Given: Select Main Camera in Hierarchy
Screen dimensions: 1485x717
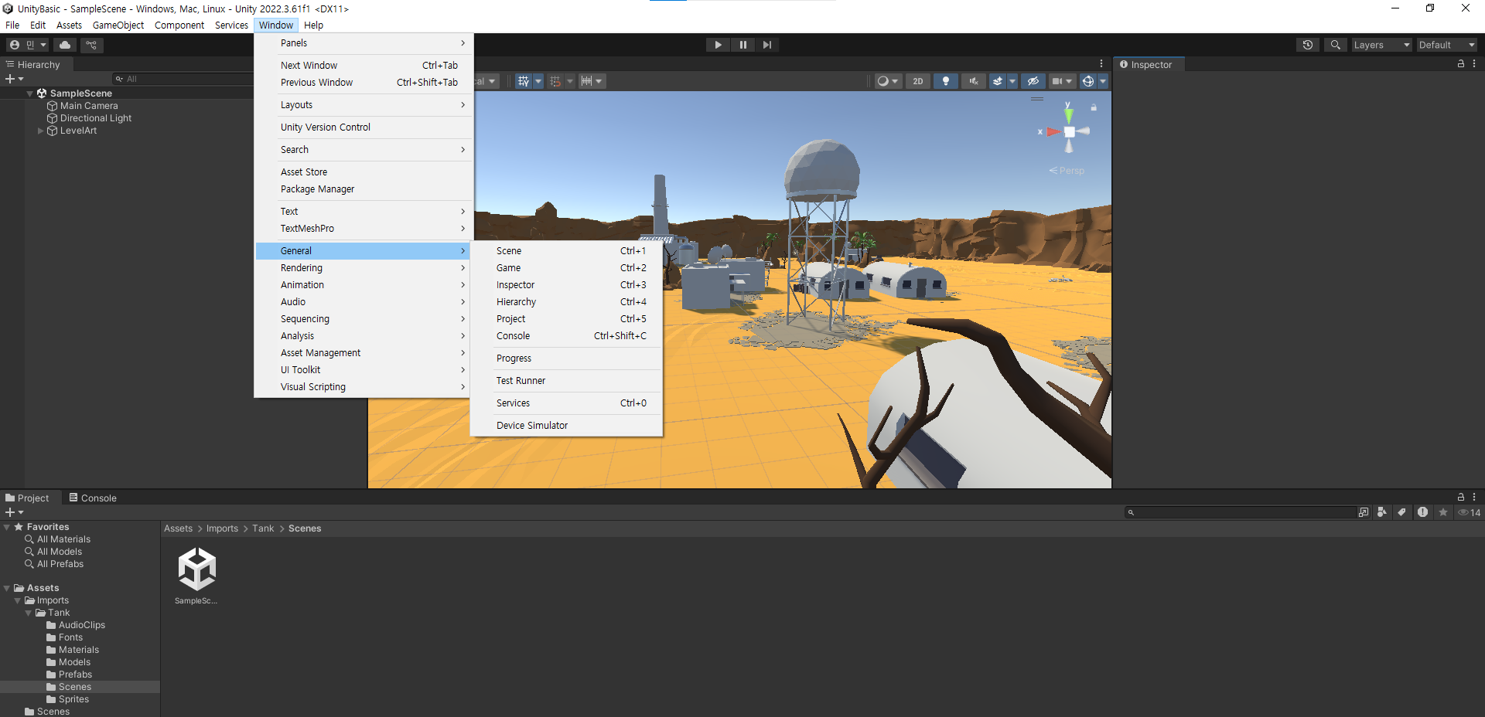Looking at the screenshot, I should tap(89, 106).
